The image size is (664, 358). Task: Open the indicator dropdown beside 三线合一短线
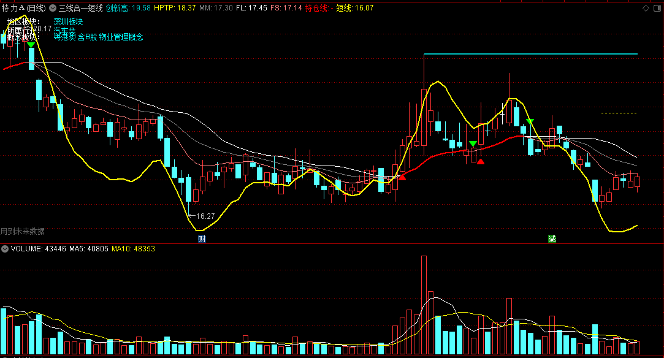[53, 8]
